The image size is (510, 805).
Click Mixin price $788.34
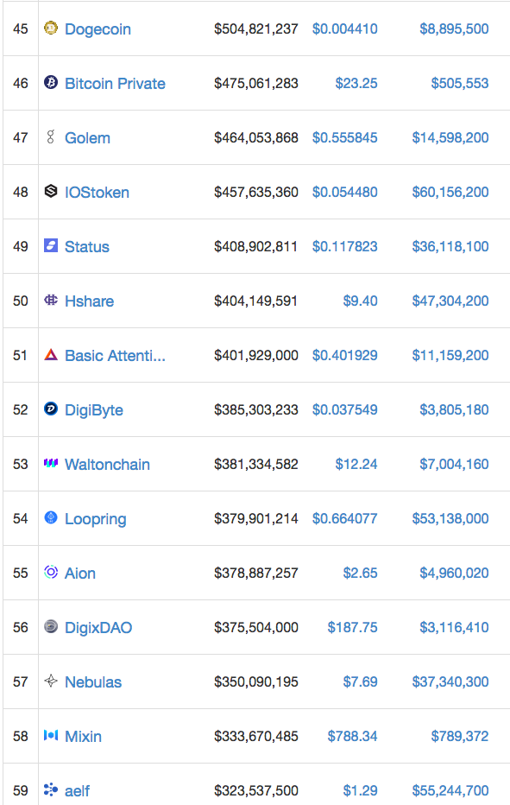(352, 736)
